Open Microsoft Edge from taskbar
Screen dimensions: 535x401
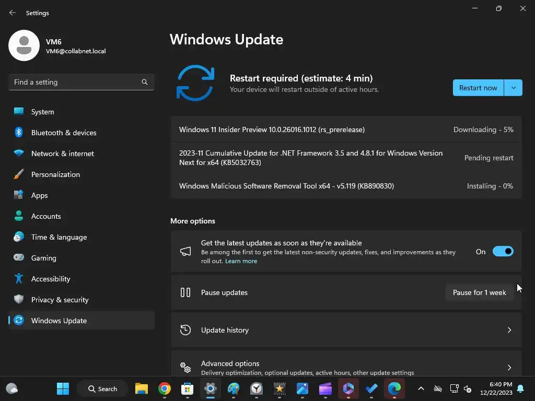(394, 388)
